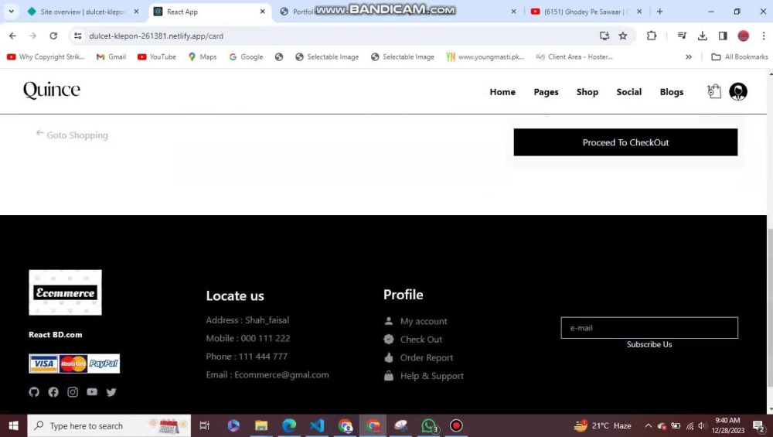Open the Pages menu
This screenshot has width=773, height=437.
[x=546, y=92]
